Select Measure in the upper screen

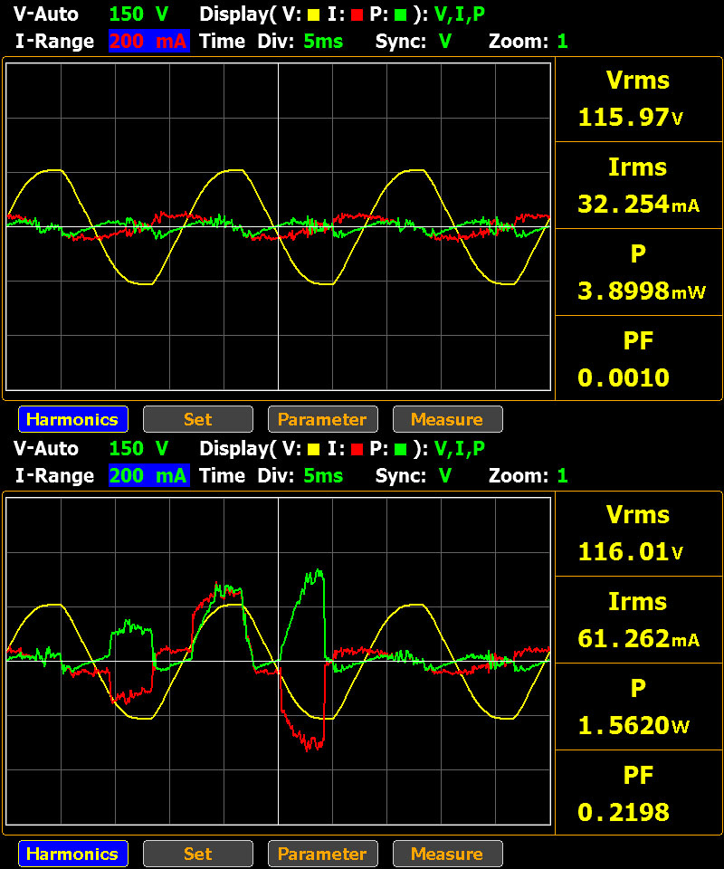(448, 419)
